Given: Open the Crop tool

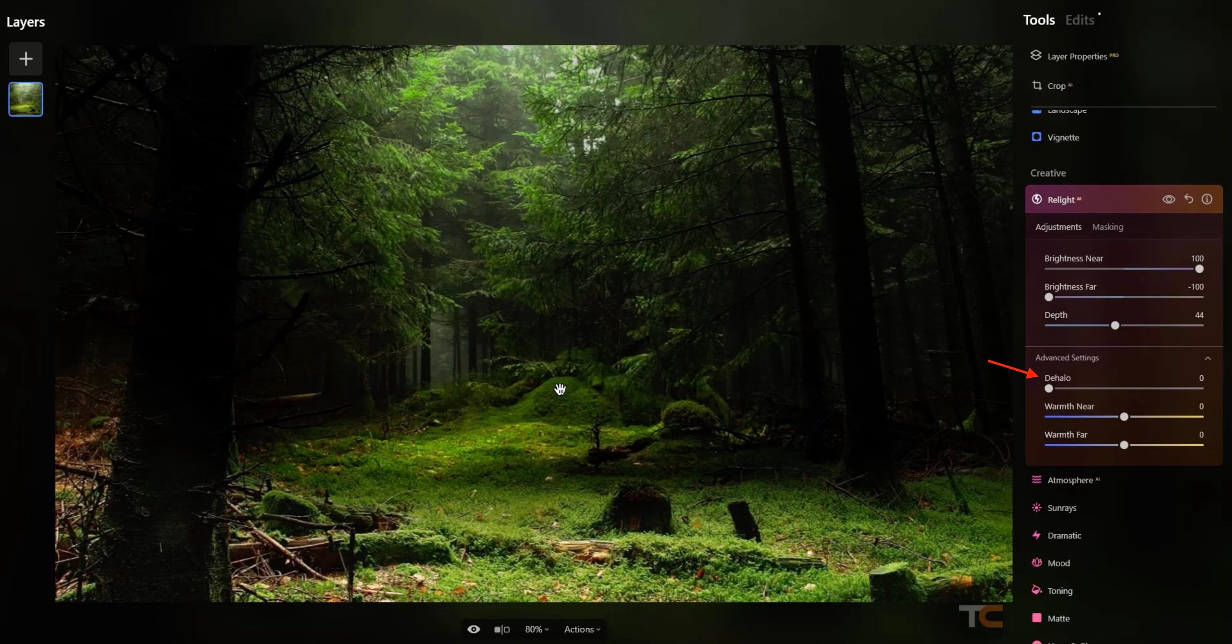Looking at the screenshot, I should pos(1056,86).
